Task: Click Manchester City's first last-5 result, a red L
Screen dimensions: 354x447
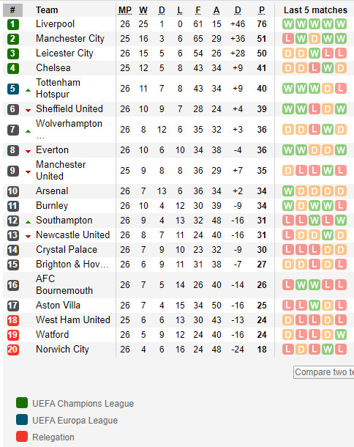Action: click(288, 39)
